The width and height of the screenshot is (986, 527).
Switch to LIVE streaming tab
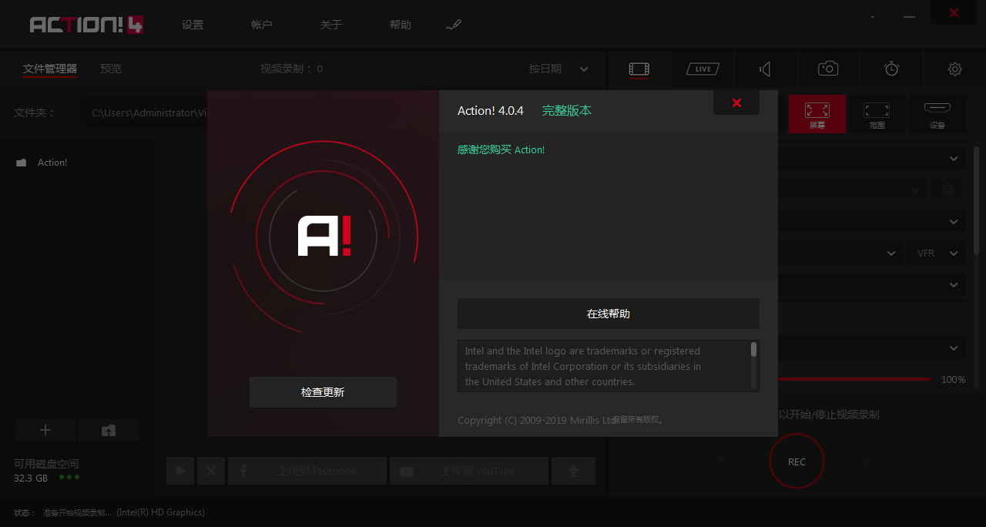click(x=703, y=69)
